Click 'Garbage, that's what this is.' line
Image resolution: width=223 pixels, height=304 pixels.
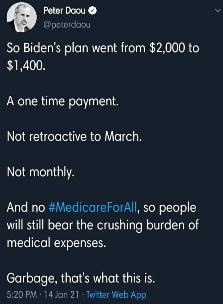pyautogui.click(x=81, y=279)
